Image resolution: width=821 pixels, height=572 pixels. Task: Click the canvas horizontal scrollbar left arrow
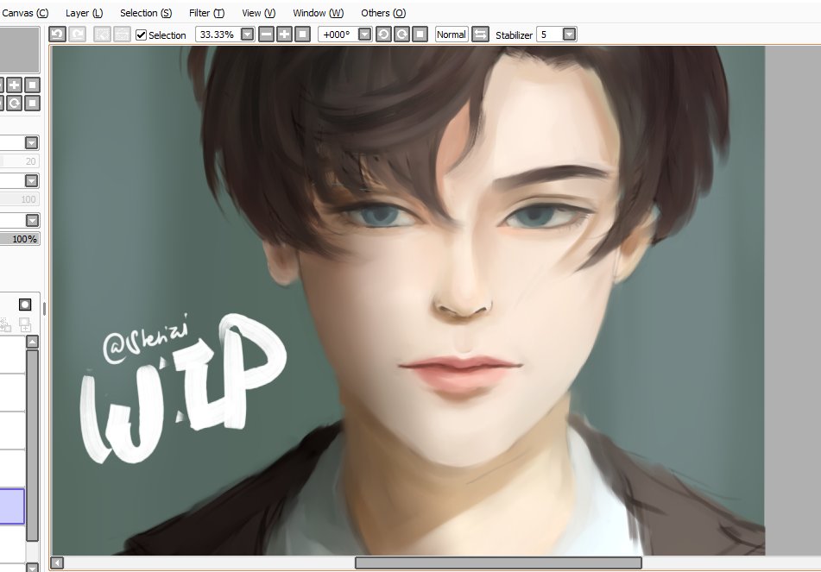[57, 563]
